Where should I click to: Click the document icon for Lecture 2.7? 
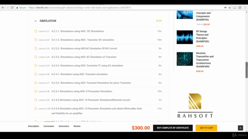point(36,83)
